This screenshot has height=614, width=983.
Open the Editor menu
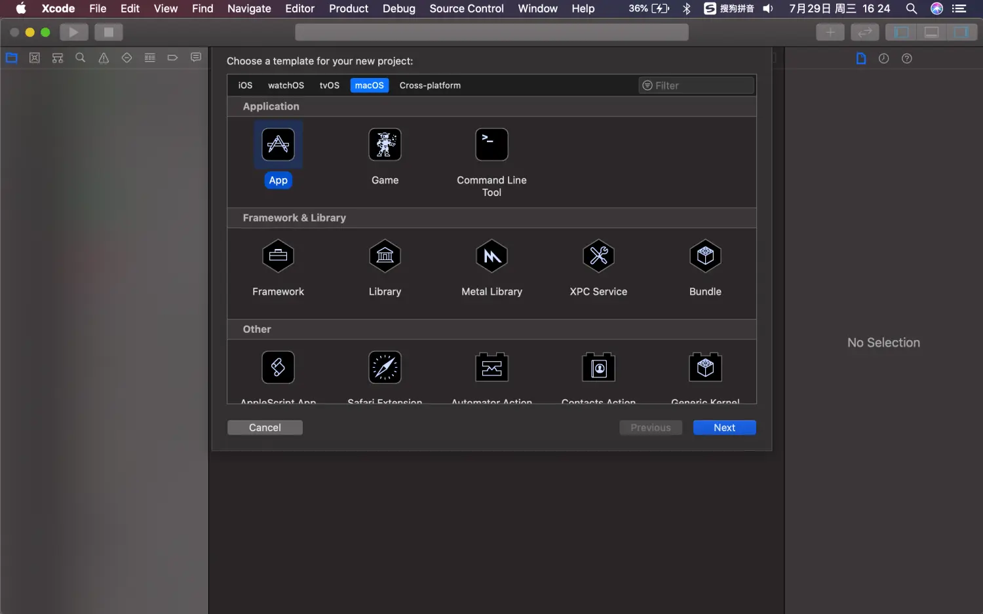pyautogui.click(x=299, y=9)
